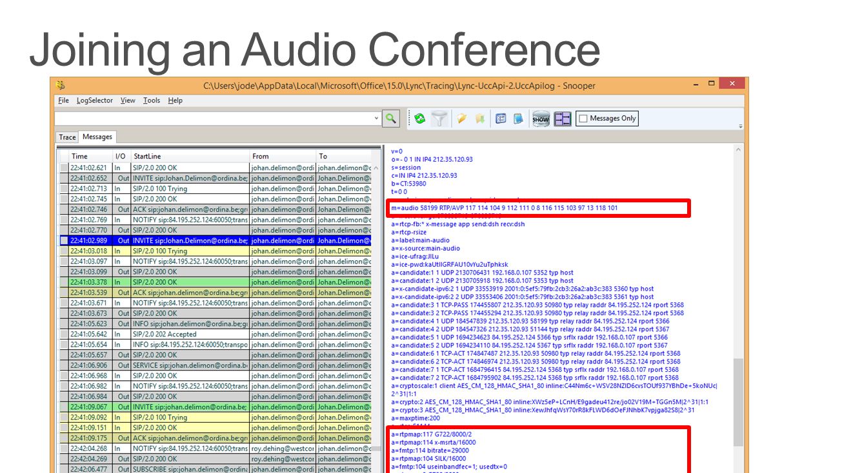Click the s=session line in SDP body
The width and height of the screenshot is (842, 473).
406,168
